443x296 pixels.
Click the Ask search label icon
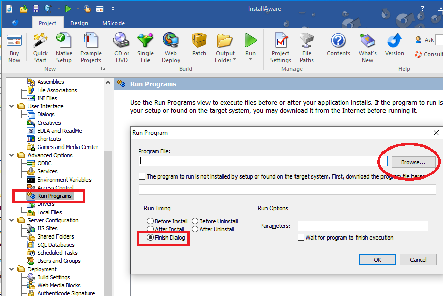pos(418,40)
